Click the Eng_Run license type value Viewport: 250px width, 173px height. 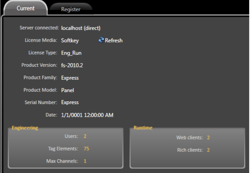(71, 53)
